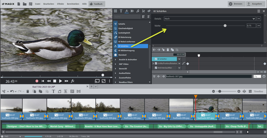The width and height of the screenshot is (267, 138).
Task: Stop playback with the square button
Action: (x=55, y=81)
